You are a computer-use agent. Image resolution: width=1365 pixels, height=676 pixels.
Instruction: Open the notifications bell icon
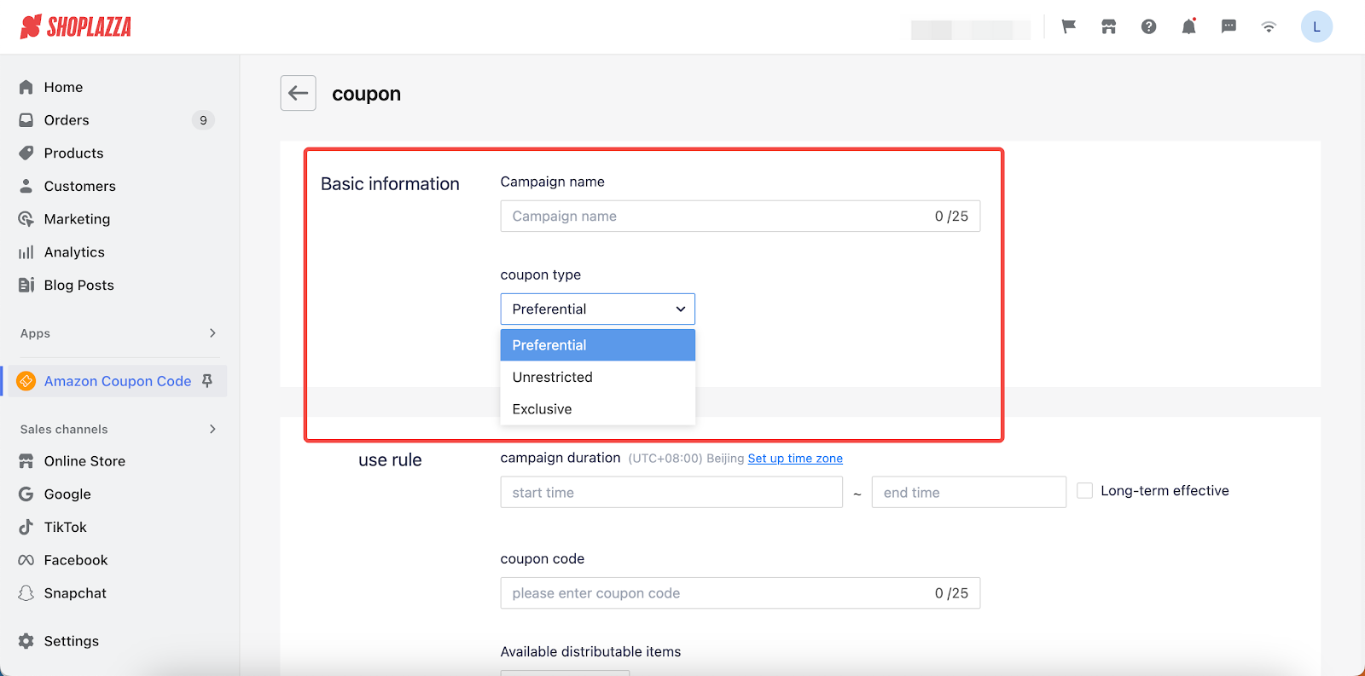1188,26
